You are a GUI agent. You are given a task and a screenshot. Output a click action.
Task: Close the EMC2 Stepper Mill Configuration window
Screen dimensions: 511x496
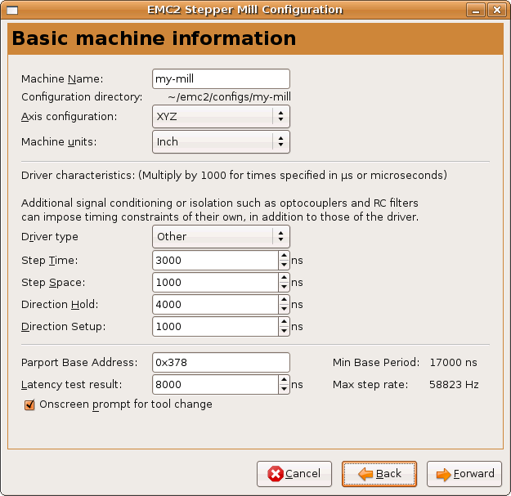point(497,10)
